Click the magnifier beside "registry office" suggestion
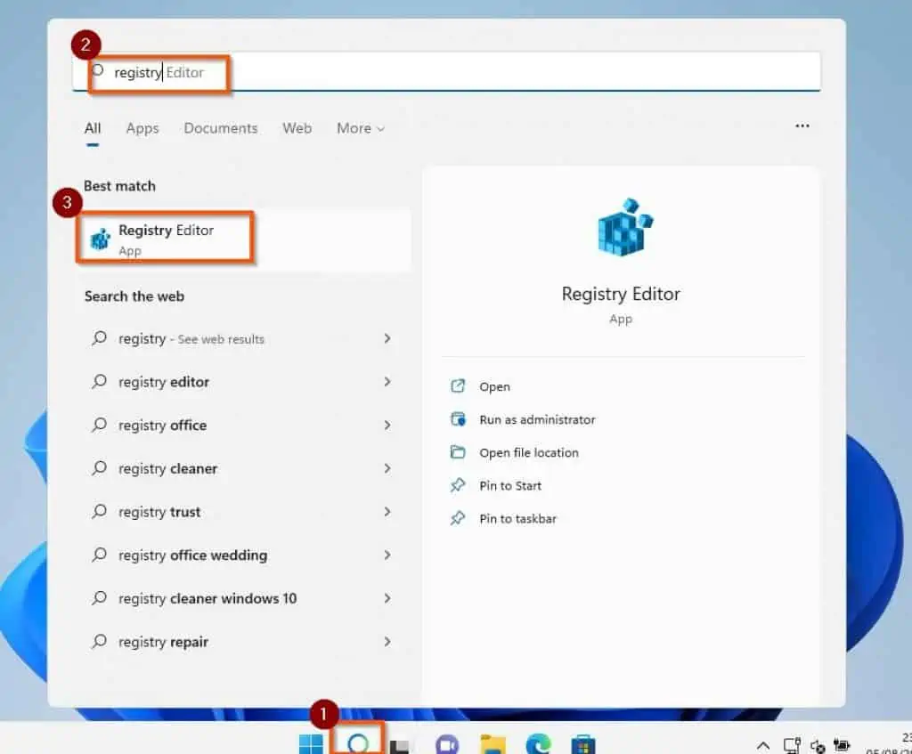This screenshot has height=754, width=912. pos(99,426)
